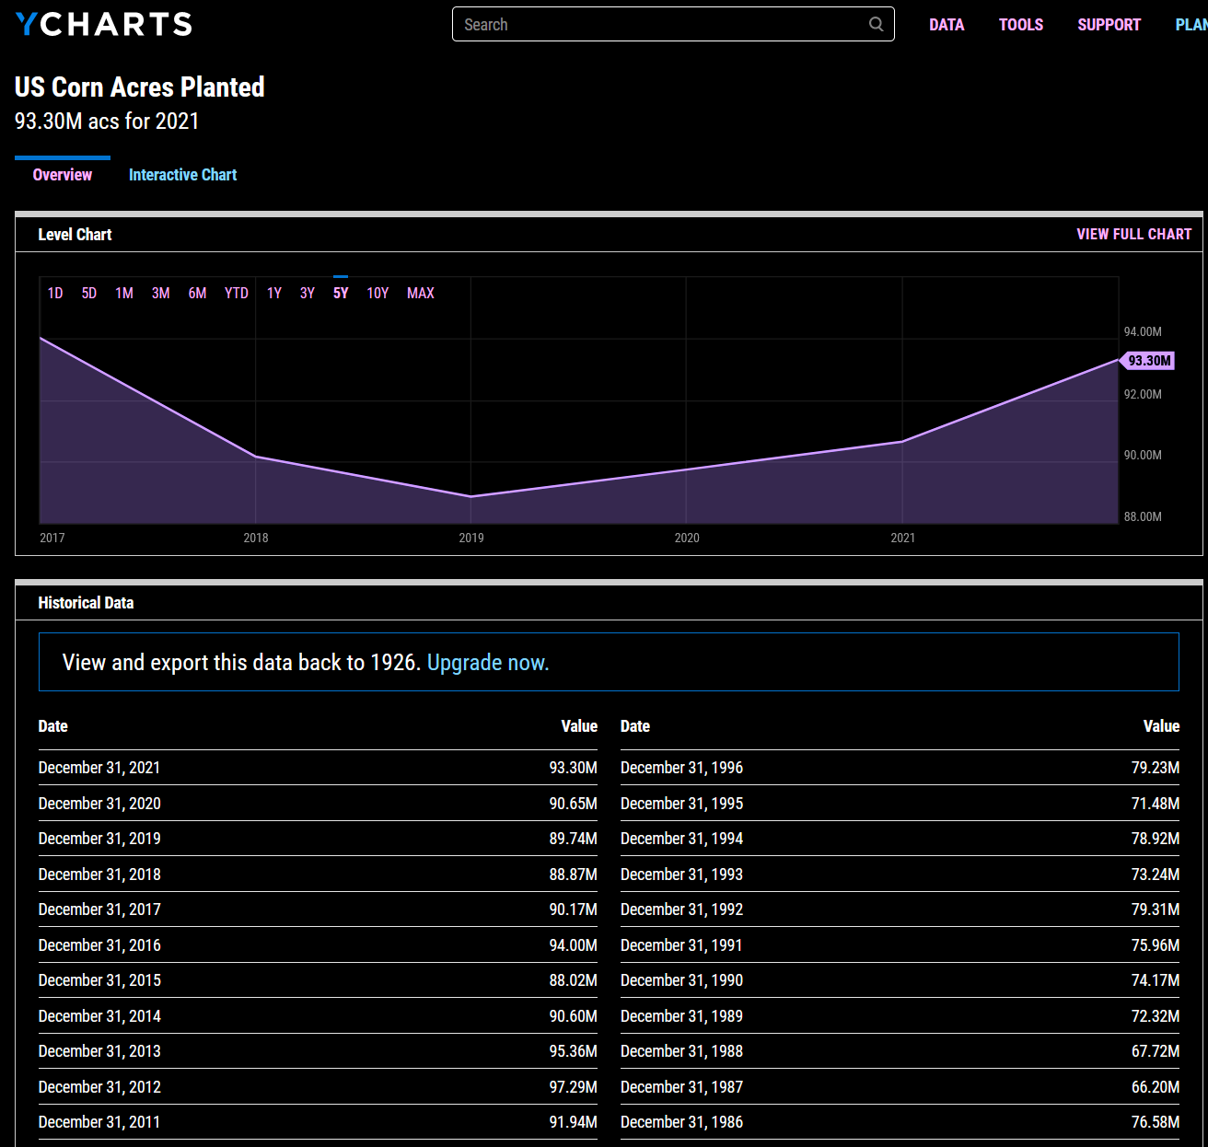Click the December 31, 1994 date

681,839
